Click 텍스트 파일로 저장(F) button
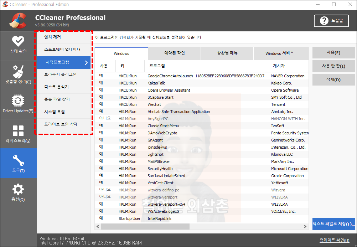Viewport: 357px width, 247px height. (333, 224)
